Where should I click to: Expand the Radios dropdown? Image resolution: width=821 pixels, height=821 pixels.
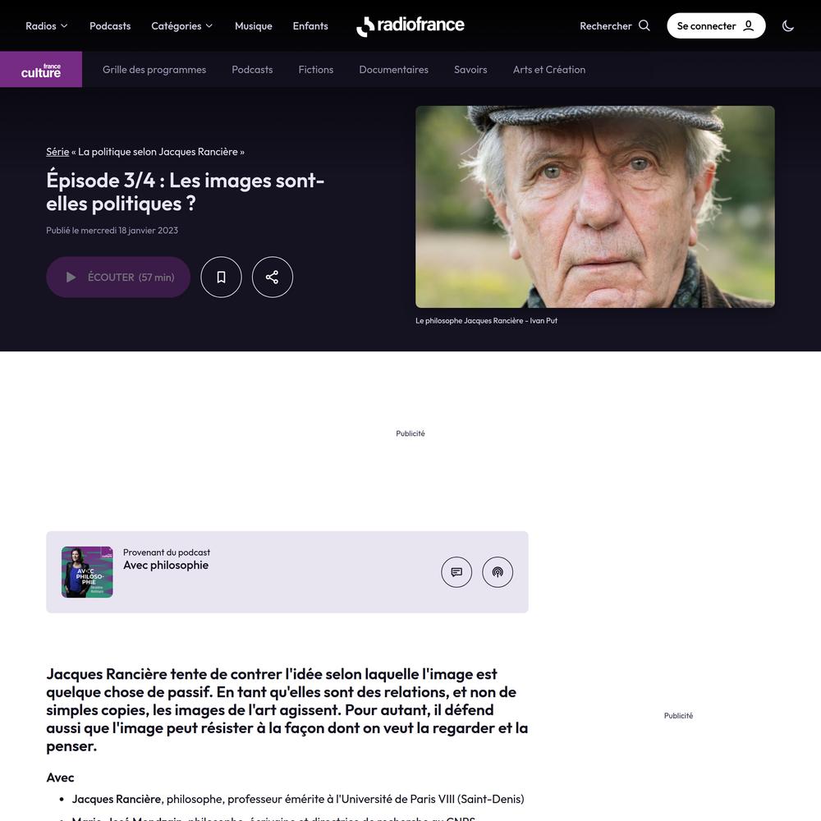(x=47, y=25)
